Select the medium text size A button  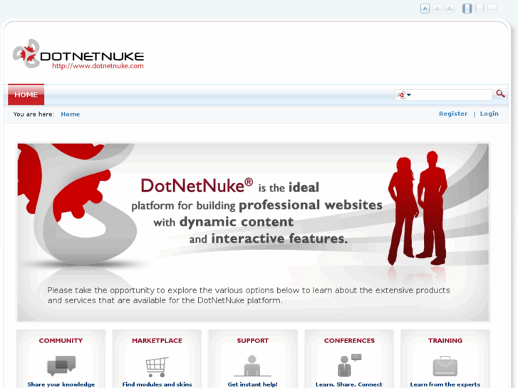(437, 9)
